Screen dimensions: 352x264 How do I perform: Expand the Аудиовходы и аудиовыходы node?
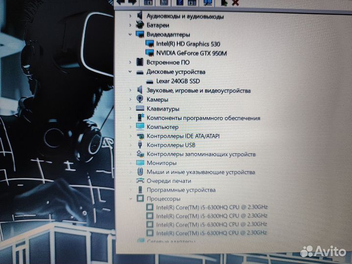(130, 16)
